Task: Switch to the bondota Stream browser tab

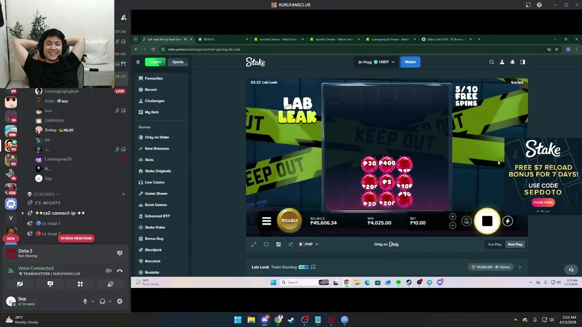Action: (x=278, y=39)
